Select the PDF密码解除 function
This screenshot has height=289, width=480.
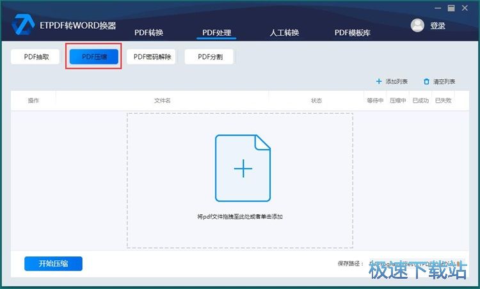pyautogui.click(x=151, y=57)
